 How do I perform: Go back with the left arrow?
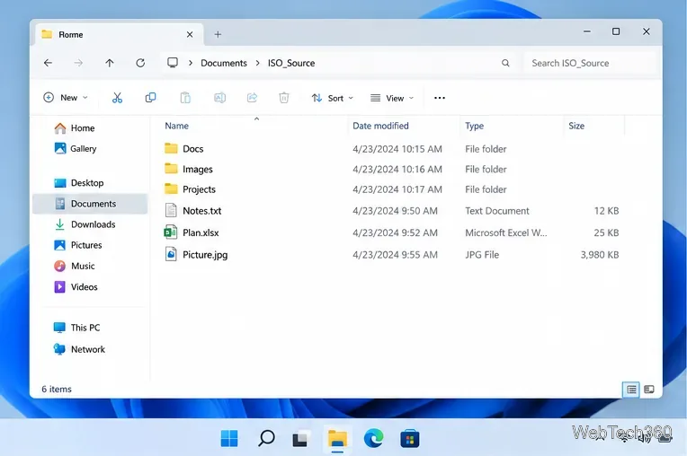tap(49, 63)
